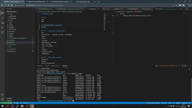Click the Ln Col cursor position indicator

click(x=153, y=103)
